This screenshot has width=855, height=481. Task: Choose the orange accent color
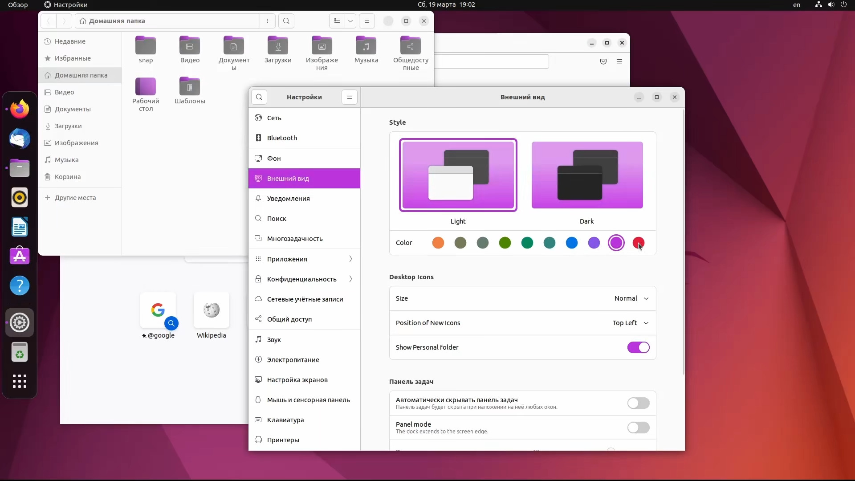point(438,243)
